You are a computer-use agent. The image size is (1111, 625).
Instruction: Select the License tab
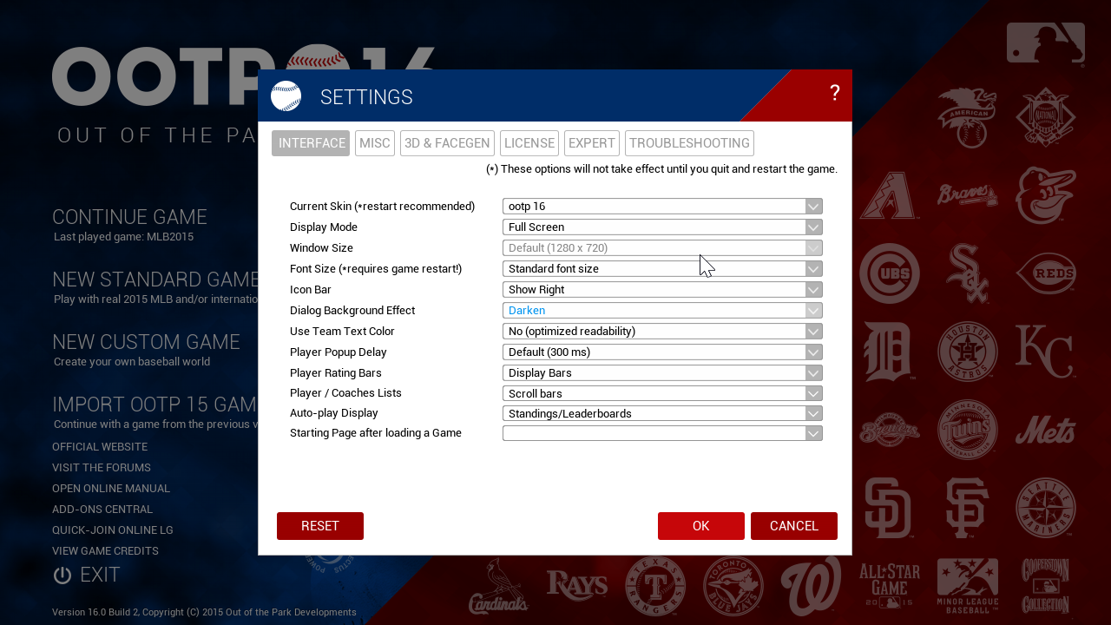(529, 143)
